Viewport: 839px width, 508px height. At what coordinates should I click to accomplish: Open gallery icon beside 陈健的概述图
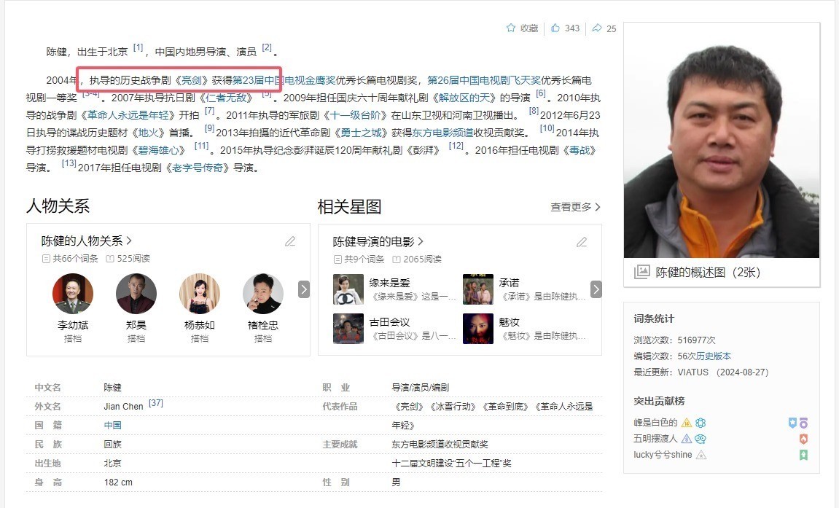pyautogui.click(x=641, y=272)
